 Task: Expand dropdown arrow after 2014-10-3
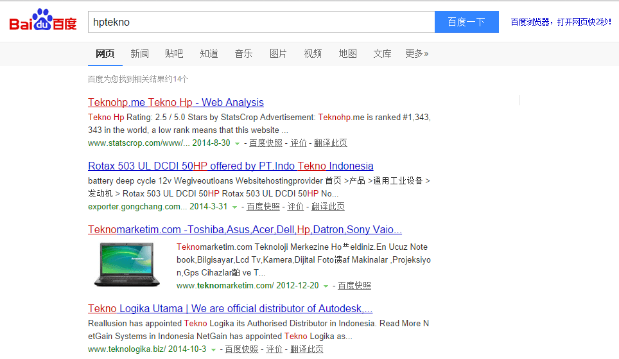[213, 350]
